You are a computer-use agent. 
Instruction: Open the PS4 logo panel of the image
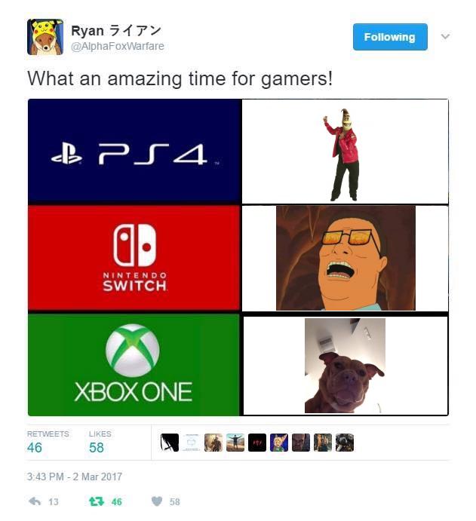point(134,152)
